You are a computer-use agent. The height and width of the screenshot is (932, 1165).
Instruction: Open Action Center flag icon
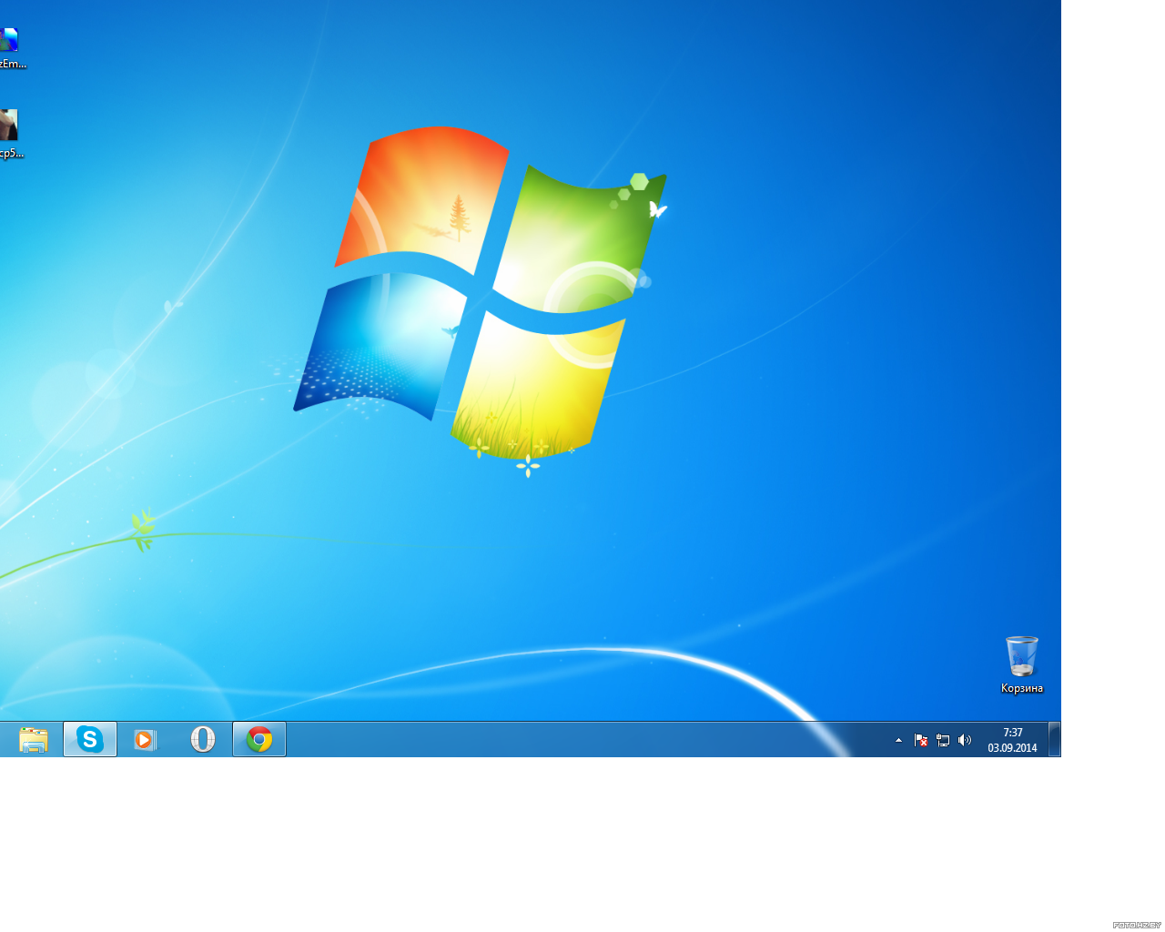click(921, 740)
